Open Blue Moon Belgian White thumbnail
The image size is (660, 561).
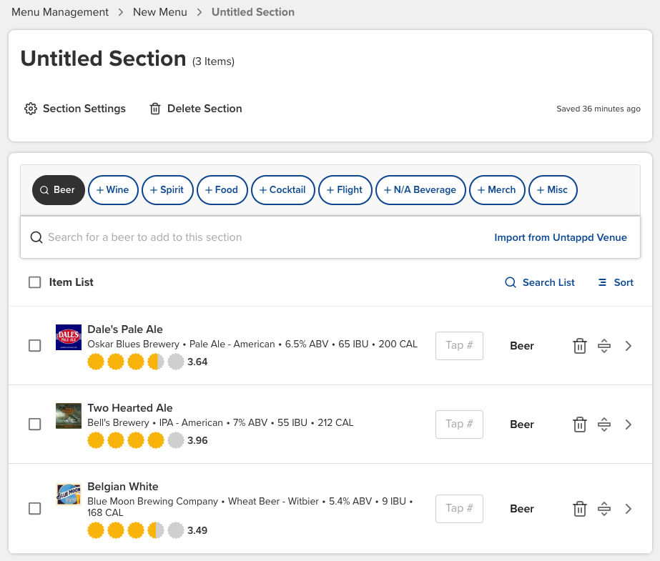tap(69, 494)
